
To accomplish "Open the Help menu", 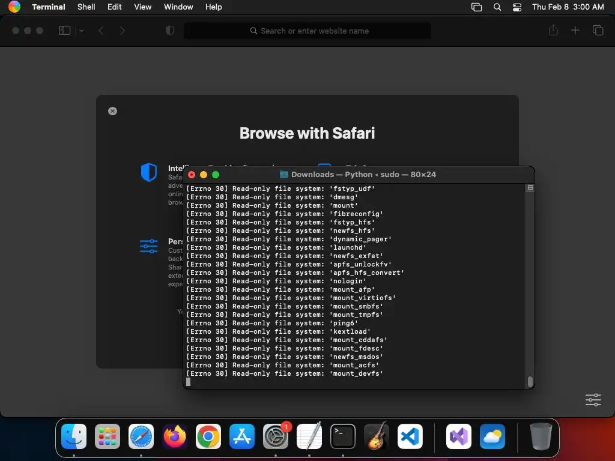I will click(x=214, y=7).
